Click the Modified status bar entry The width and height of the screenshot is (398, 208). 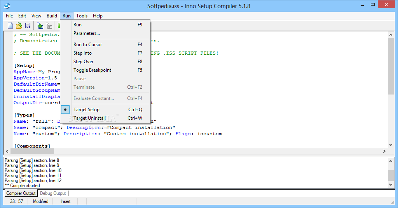(40, 201)
